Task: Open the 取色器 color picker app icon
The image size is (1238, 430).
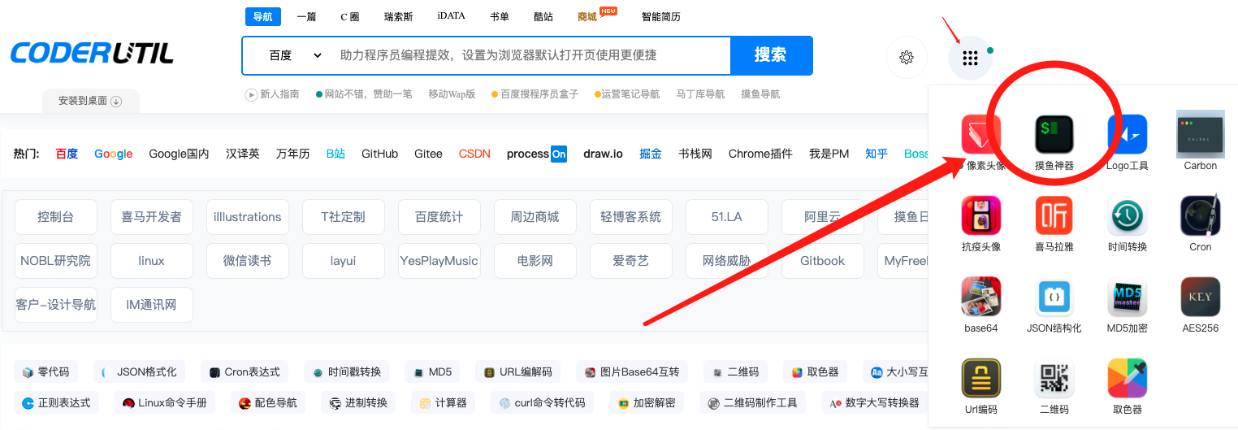Action: pyautogui.click(x=1128, y=378)
